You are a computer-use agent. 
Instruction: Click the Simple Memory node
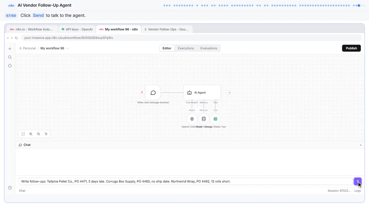[x=204, y=119]
